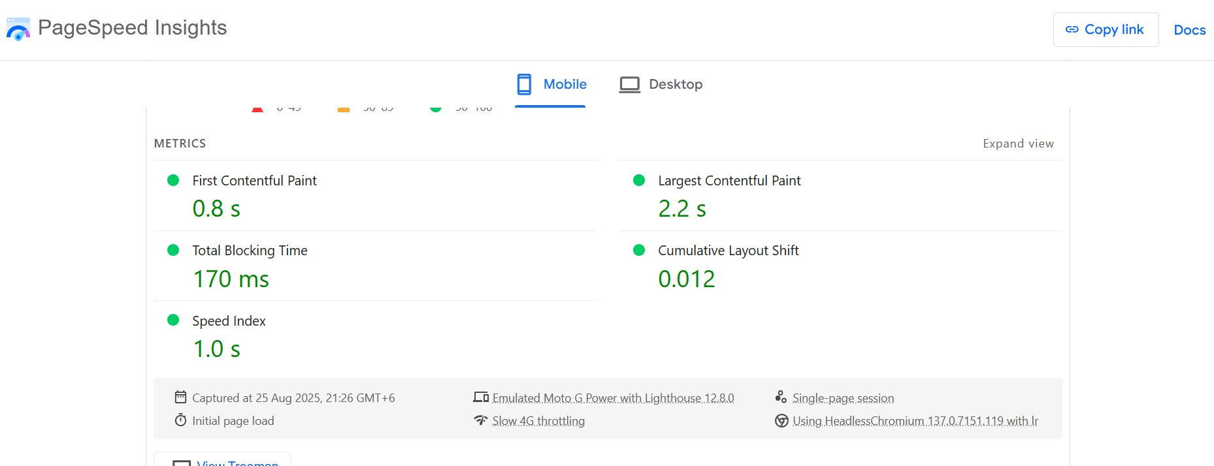Click the PageSpeed Insights logo icon

[x=18, y=29]
